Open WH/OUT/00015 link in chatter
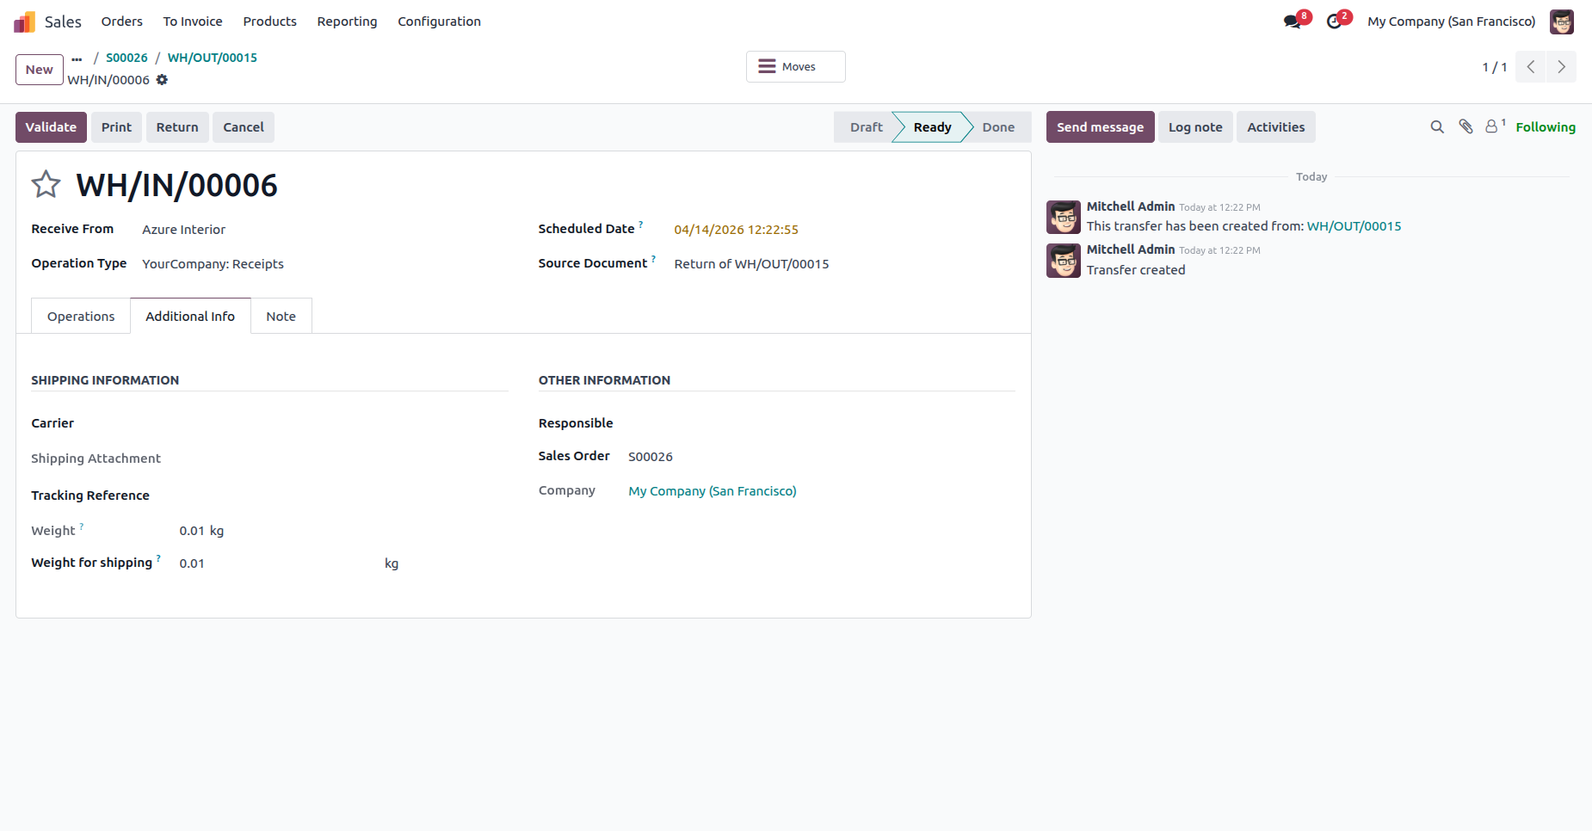Viewport: 1592px width, 831px height. [1354, 226]
